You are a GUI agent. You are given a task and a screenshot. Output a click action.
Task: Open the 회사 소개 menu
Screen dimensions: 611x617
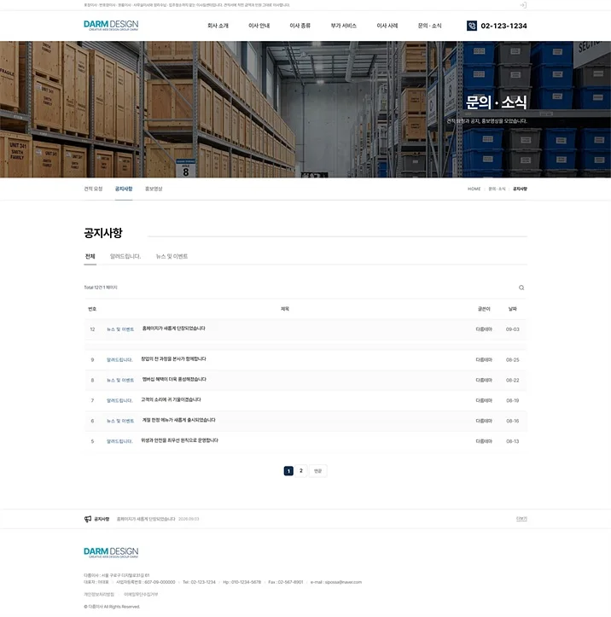point(218,26)
